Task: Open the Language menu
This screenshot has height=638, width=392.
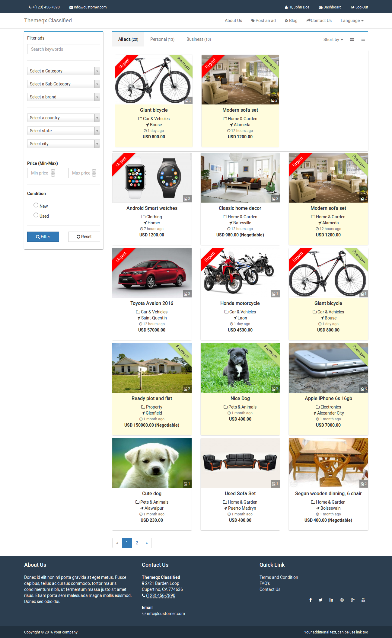Action: 352,21
